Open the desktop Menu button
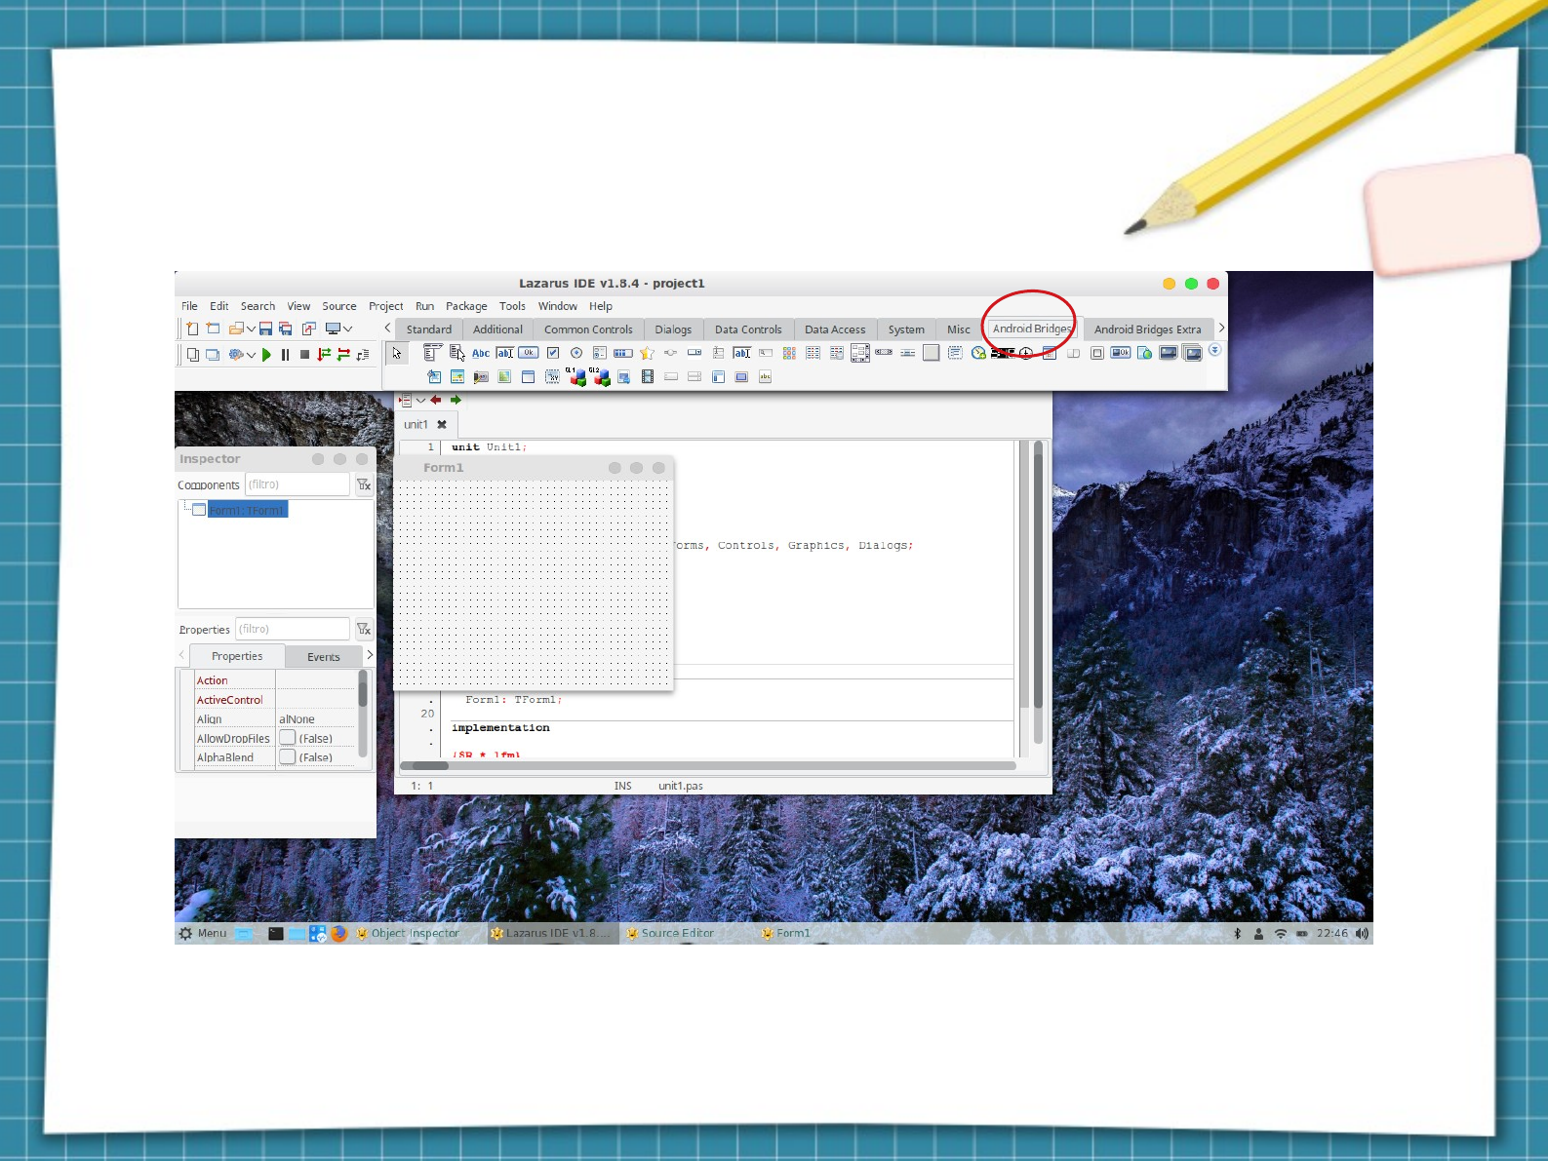This screenshot has height=1161, width=1548. (203, 933)
